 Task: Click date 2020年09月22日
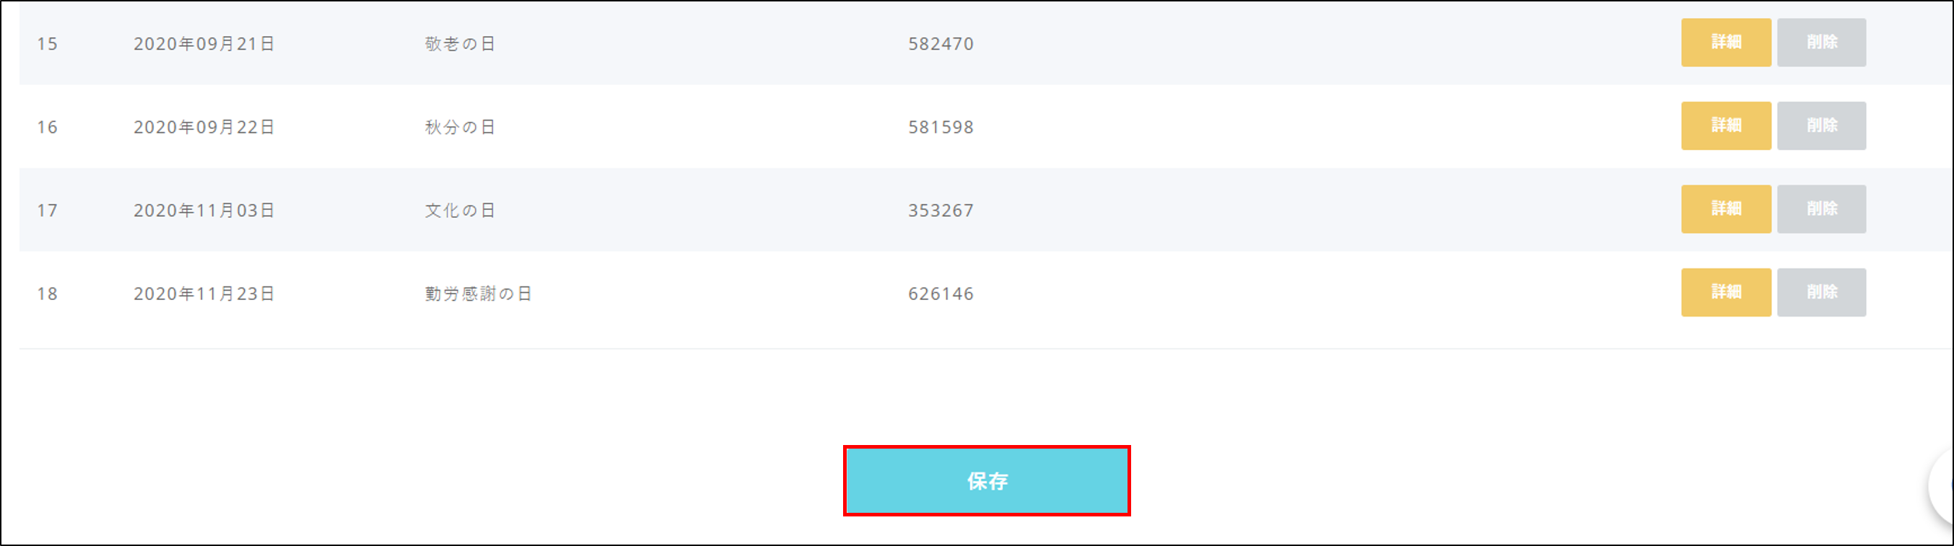click(x=204, y=128)
